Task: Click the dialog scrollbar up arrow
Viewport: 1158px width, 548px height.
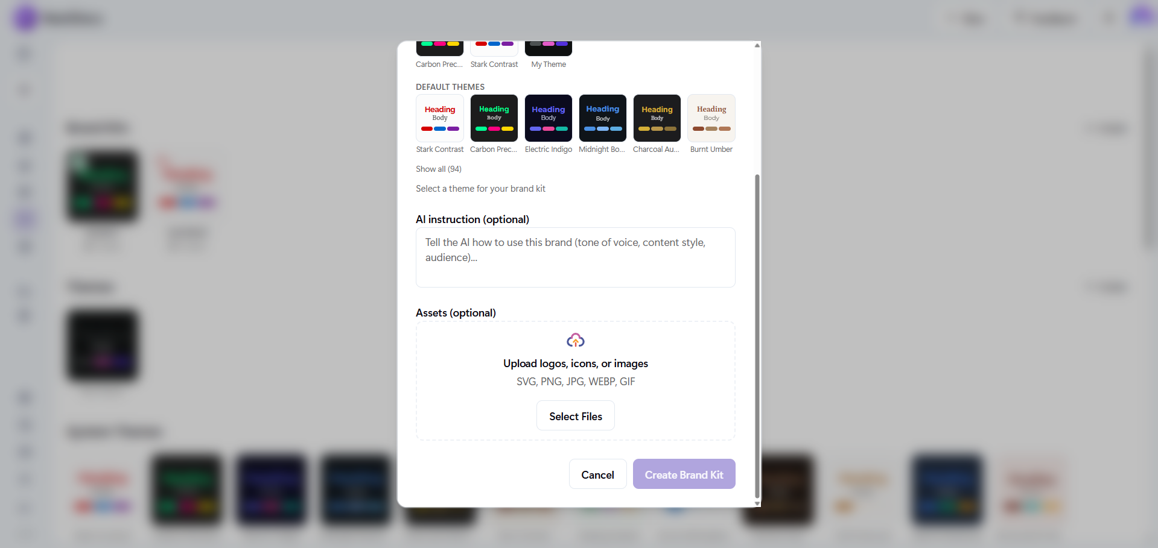Action: (x=757, y=45)
